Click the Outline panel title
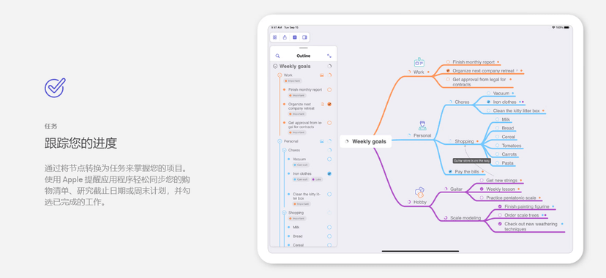This screenshot has height=278, width=606. click(x=304, y=56)
